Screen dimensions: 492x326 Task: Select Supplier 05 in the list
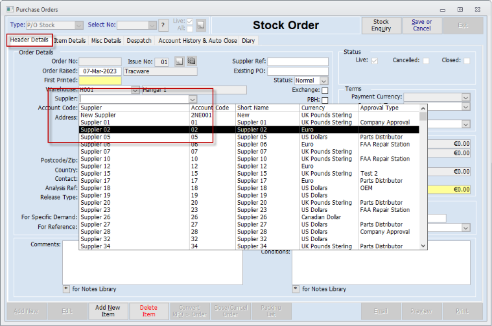click(249, 137)
